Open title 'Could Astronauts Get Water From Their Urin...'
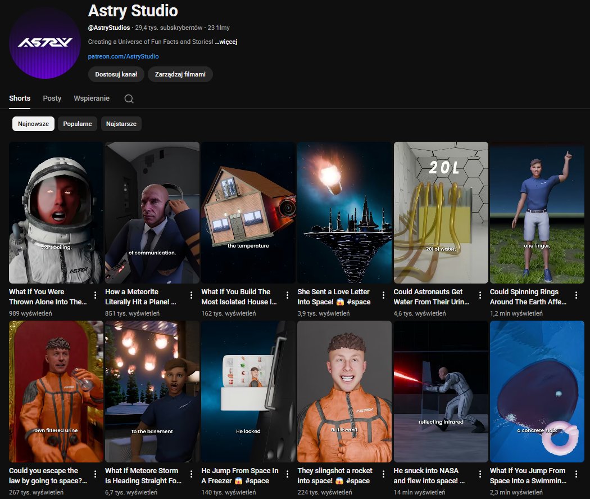Viewport: 590px width, 499px height. tap(431, 297)
